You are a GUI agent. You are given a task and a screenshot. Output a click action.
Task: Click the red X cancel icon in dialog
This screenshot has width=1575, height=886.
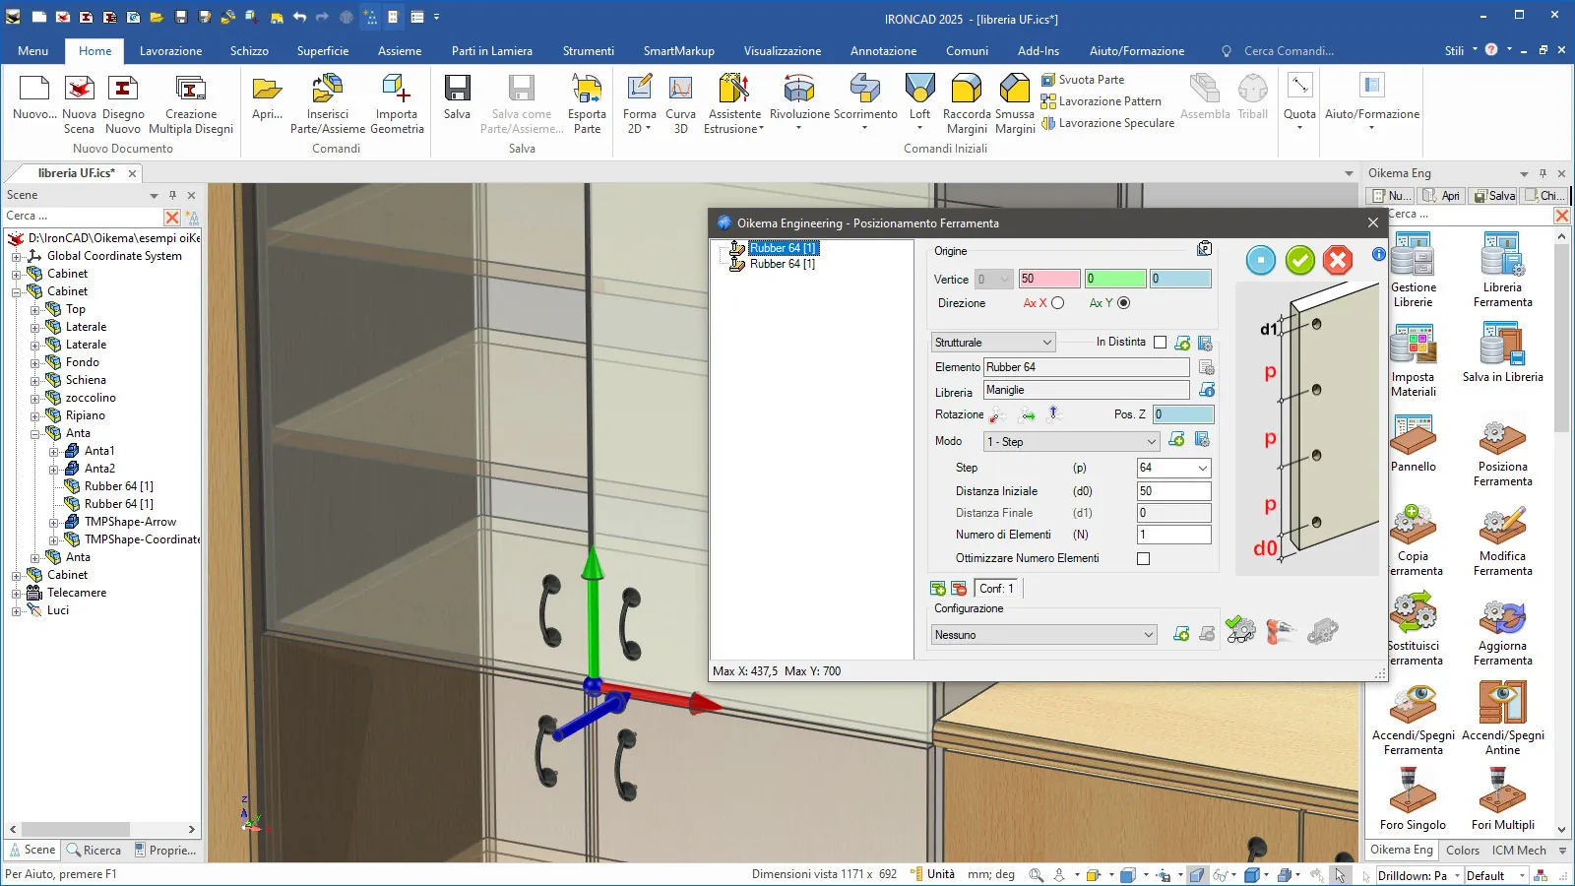pyautogui.click(x=1337, y=260)
